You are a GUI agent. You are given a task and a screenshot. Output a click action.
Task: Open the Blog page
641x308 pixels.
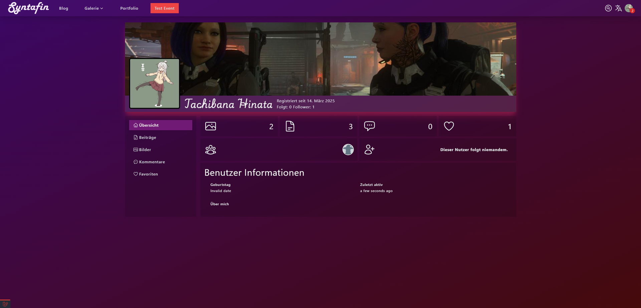[63, 8]
